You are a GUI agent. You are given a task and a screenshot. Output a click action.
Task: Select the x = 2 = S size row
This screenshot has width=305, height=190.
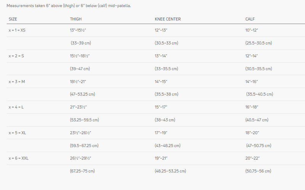point(156,56)
